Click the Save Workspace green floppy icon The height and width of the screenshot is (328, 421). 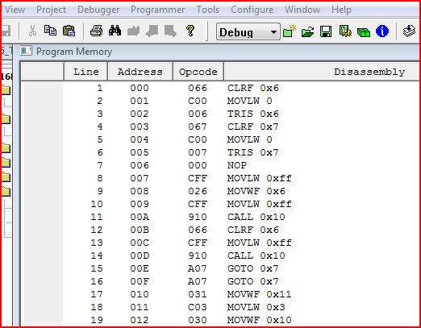(x=326, y=31)
